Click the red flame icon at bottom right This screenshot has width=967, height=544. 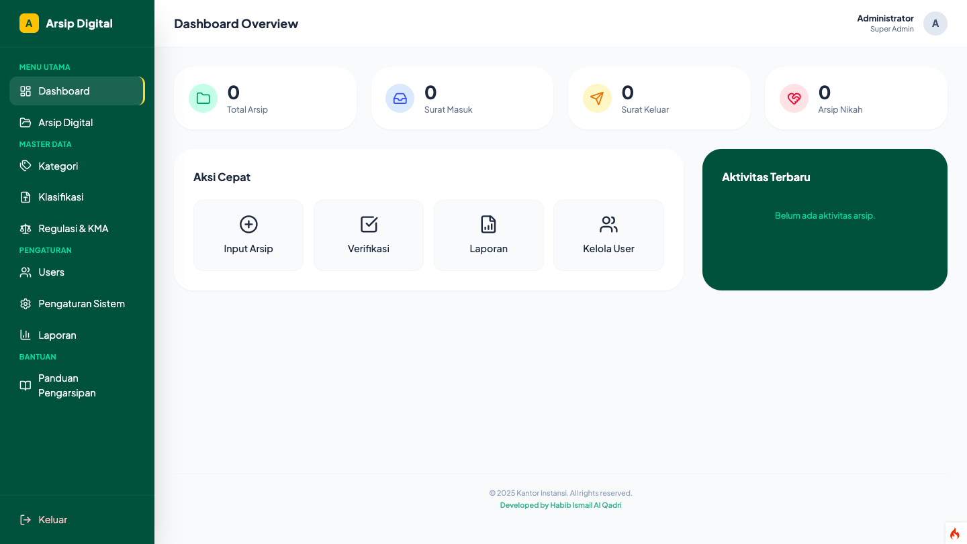(x=956, y=533)
